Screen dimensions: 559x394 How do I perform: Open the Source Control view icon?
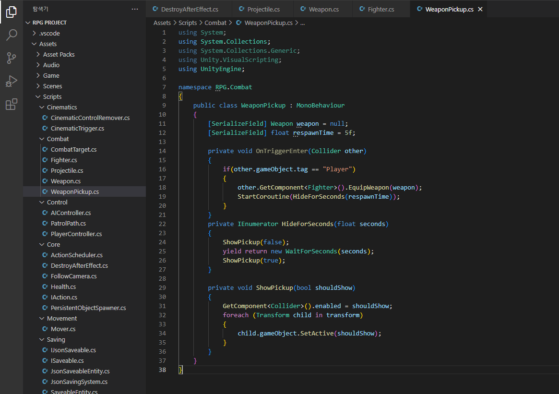[12, 58]
